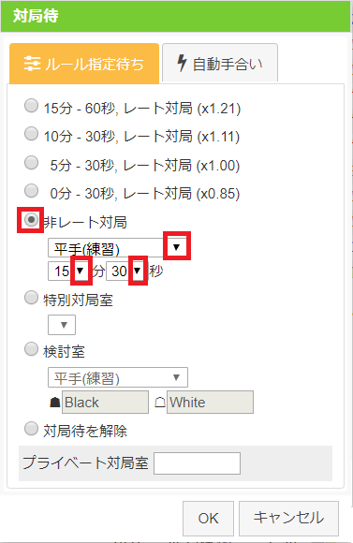Click the lightning bolt icon on 自動手合い tab

click(182, 63)
